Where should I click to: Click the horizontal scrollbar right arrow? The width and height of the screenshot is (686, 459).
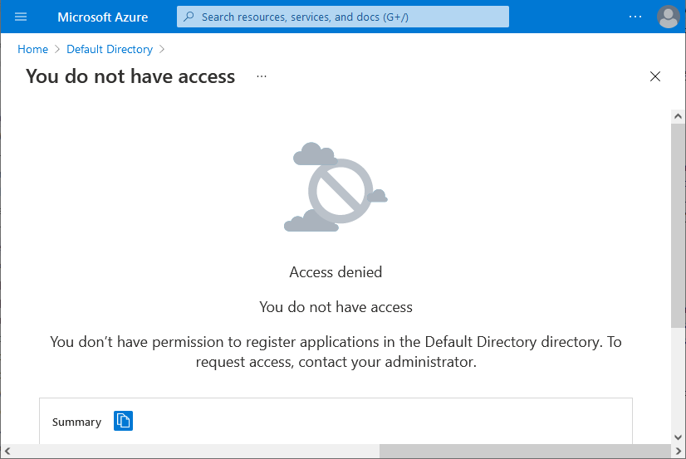click(679, 452)
